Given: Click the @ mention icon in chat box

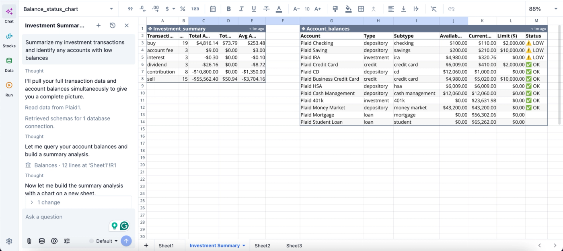Looking at the screenshot, I should [54, 241].
